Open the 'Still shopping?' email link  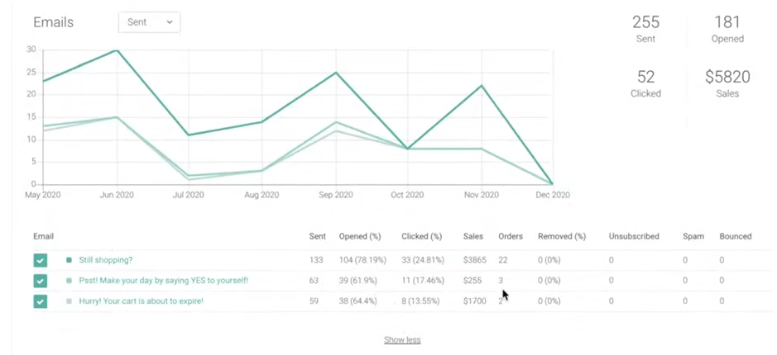(x=106, y=260)
